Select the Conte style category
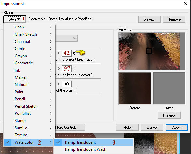This screenshot has width=191, height=154. [x=29, y=49]
